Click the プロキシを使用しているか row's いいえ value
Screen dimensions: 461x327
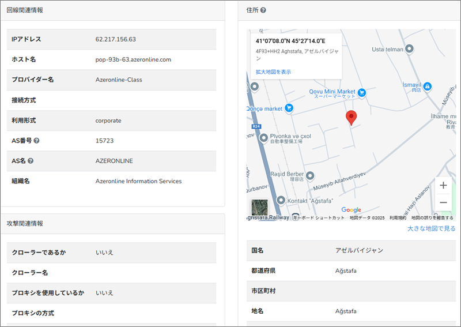104,293
